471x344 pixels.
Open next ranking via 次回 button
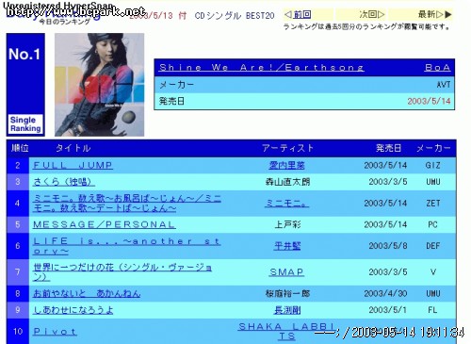pyautogui.click(x=371, y=14)
